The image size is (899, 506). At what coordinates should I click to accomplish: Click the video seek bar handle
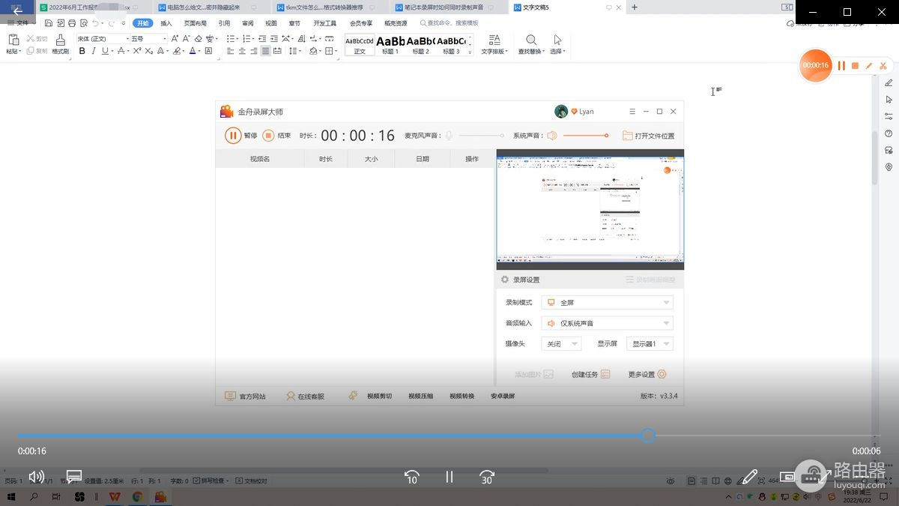(648, 436)
